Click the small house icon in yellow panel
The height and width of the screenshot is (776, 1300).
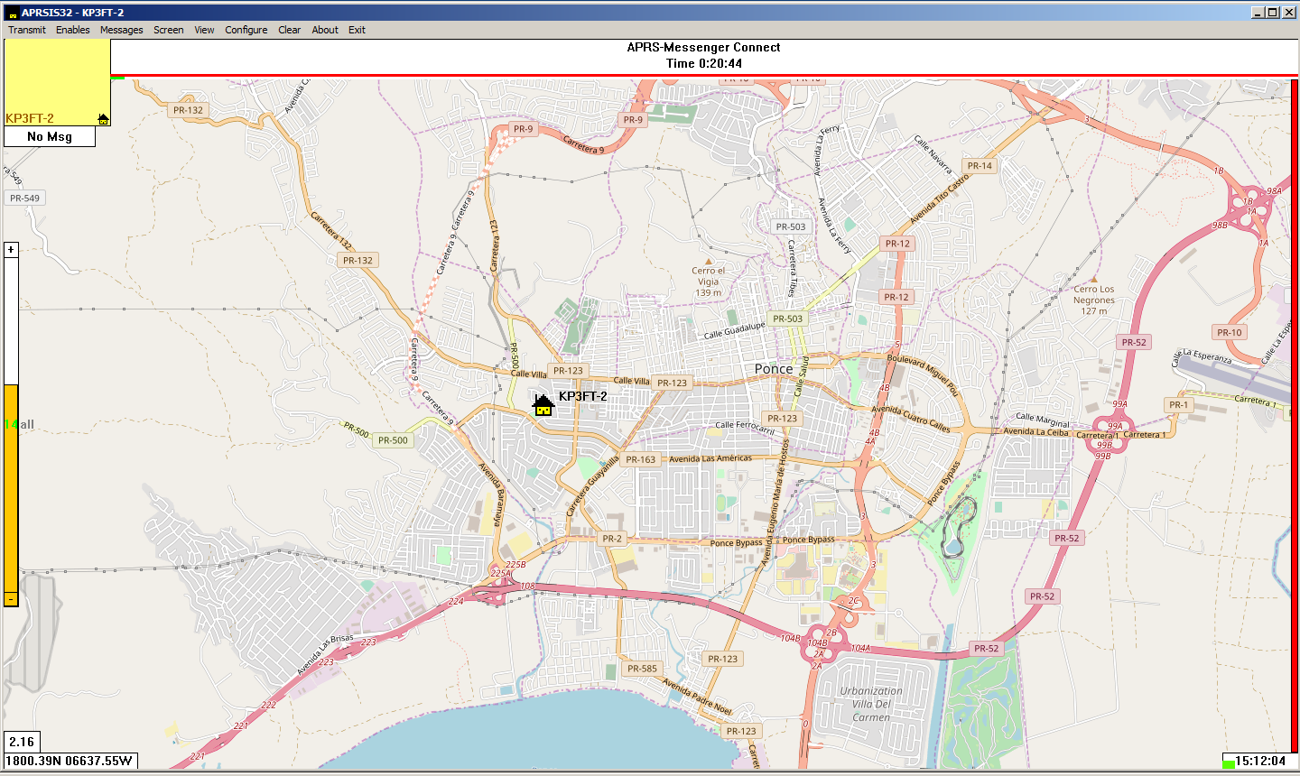(x=103, y=119)
